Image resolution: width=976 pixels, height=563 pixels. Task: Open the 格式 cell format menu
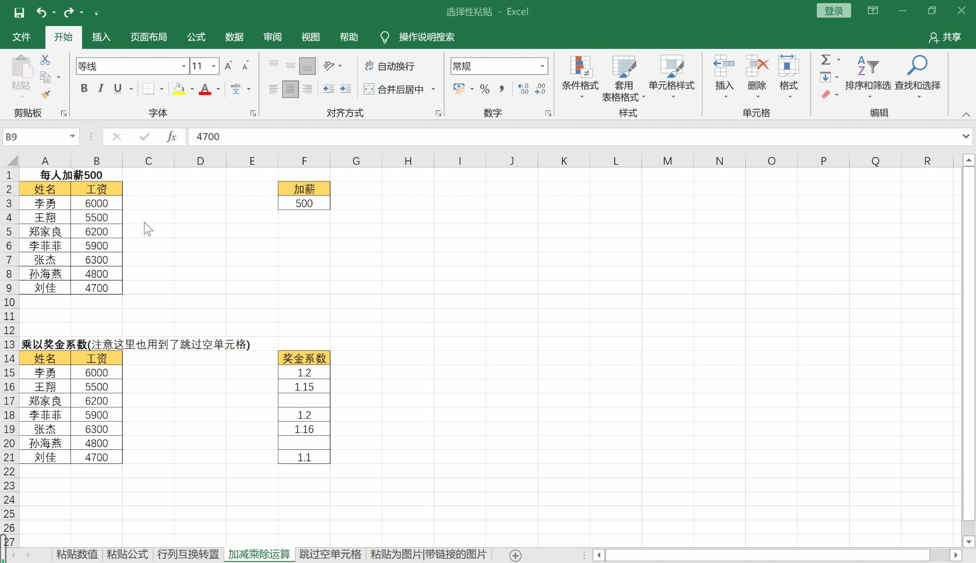click(789, 77)
